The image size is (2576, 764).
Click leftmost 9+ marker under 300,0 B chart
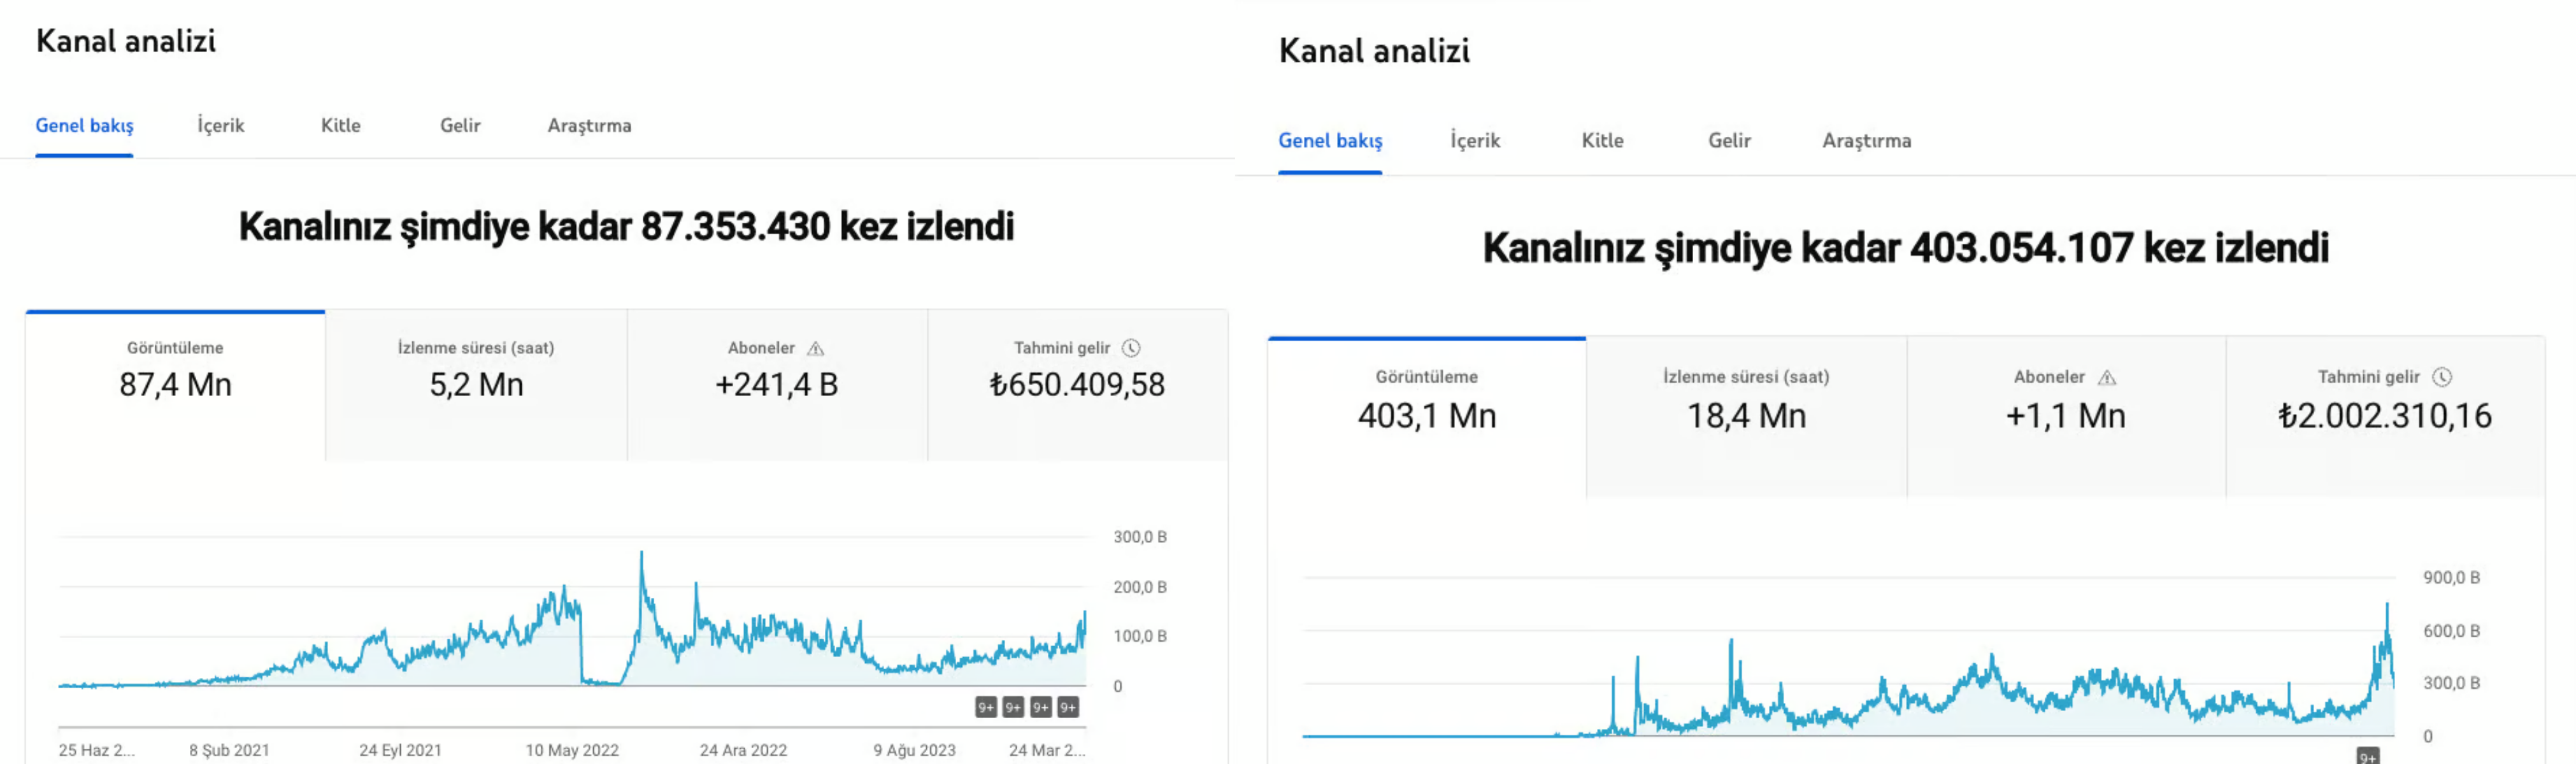[x=985, y=708]
